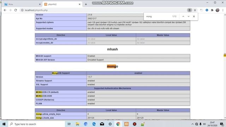This screenshot has width=226, height=127.
Task: Click 'MHASH API Version' row label
Action: coord(45,60)
